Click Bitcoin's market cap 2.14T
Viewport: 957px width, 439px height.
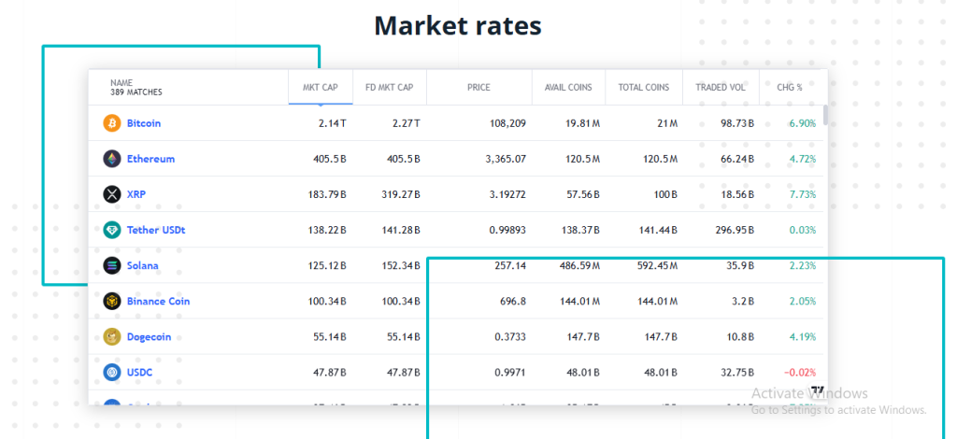pos(333,123)
